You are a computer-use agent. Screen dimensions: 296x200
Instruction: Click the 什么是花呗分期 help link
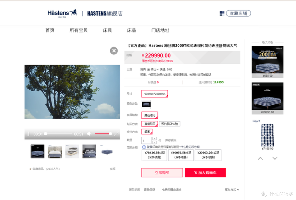click(x=190, y=147)
